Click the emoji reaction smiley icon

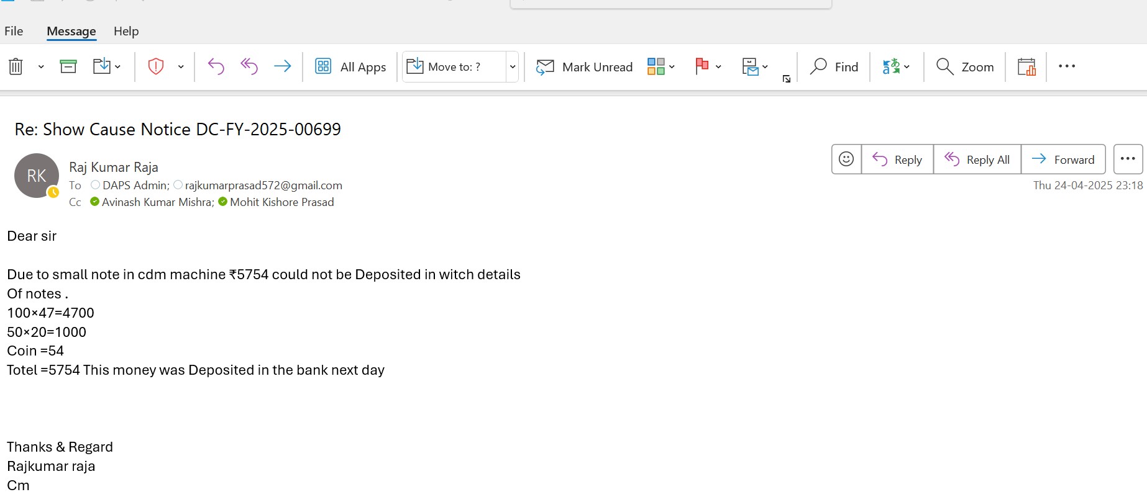tap(846, 159)
